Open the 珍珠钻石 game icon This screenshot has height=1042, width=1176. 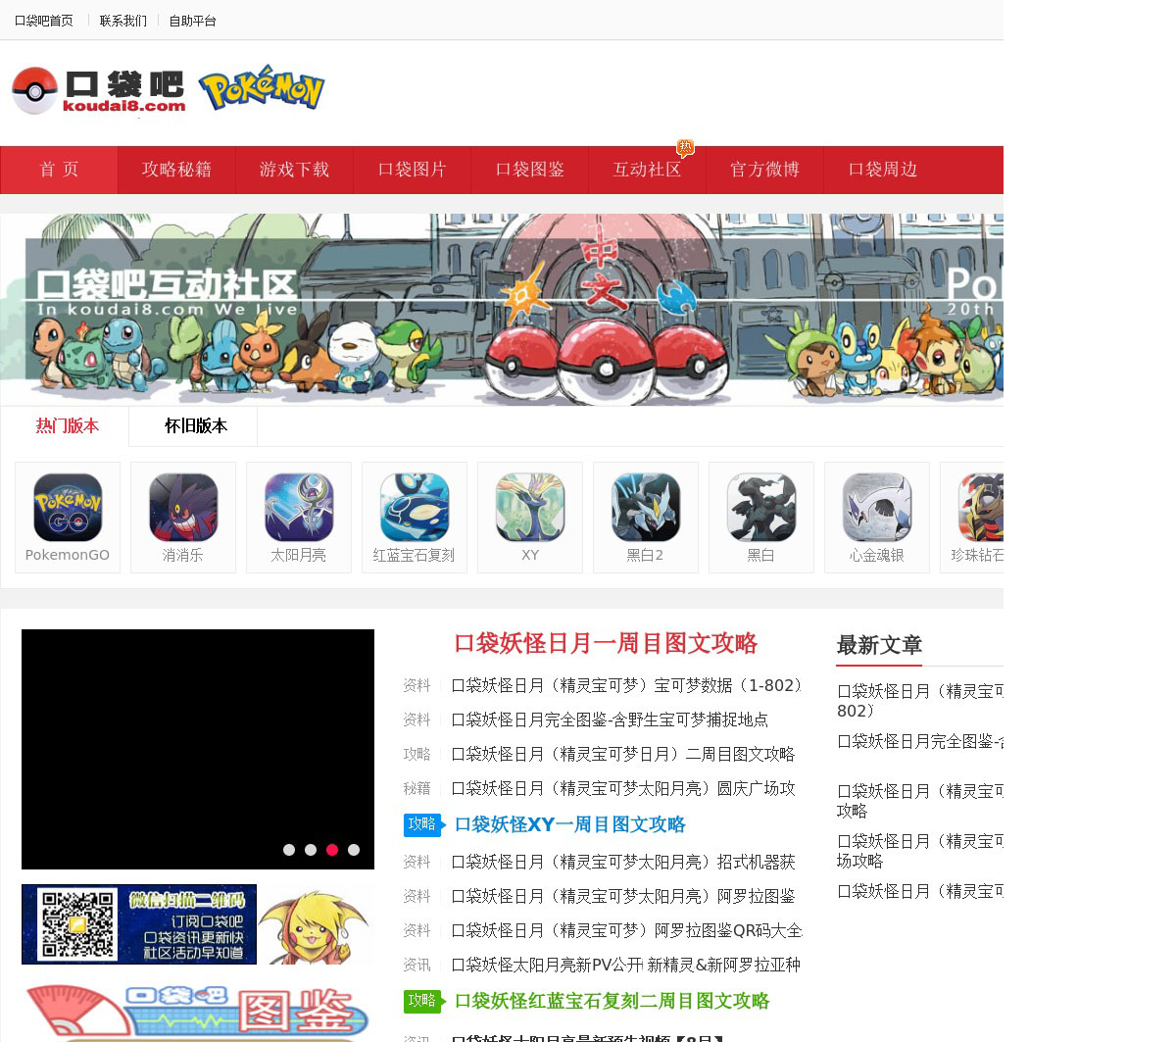pyautogui.click(x=972, y=518)
